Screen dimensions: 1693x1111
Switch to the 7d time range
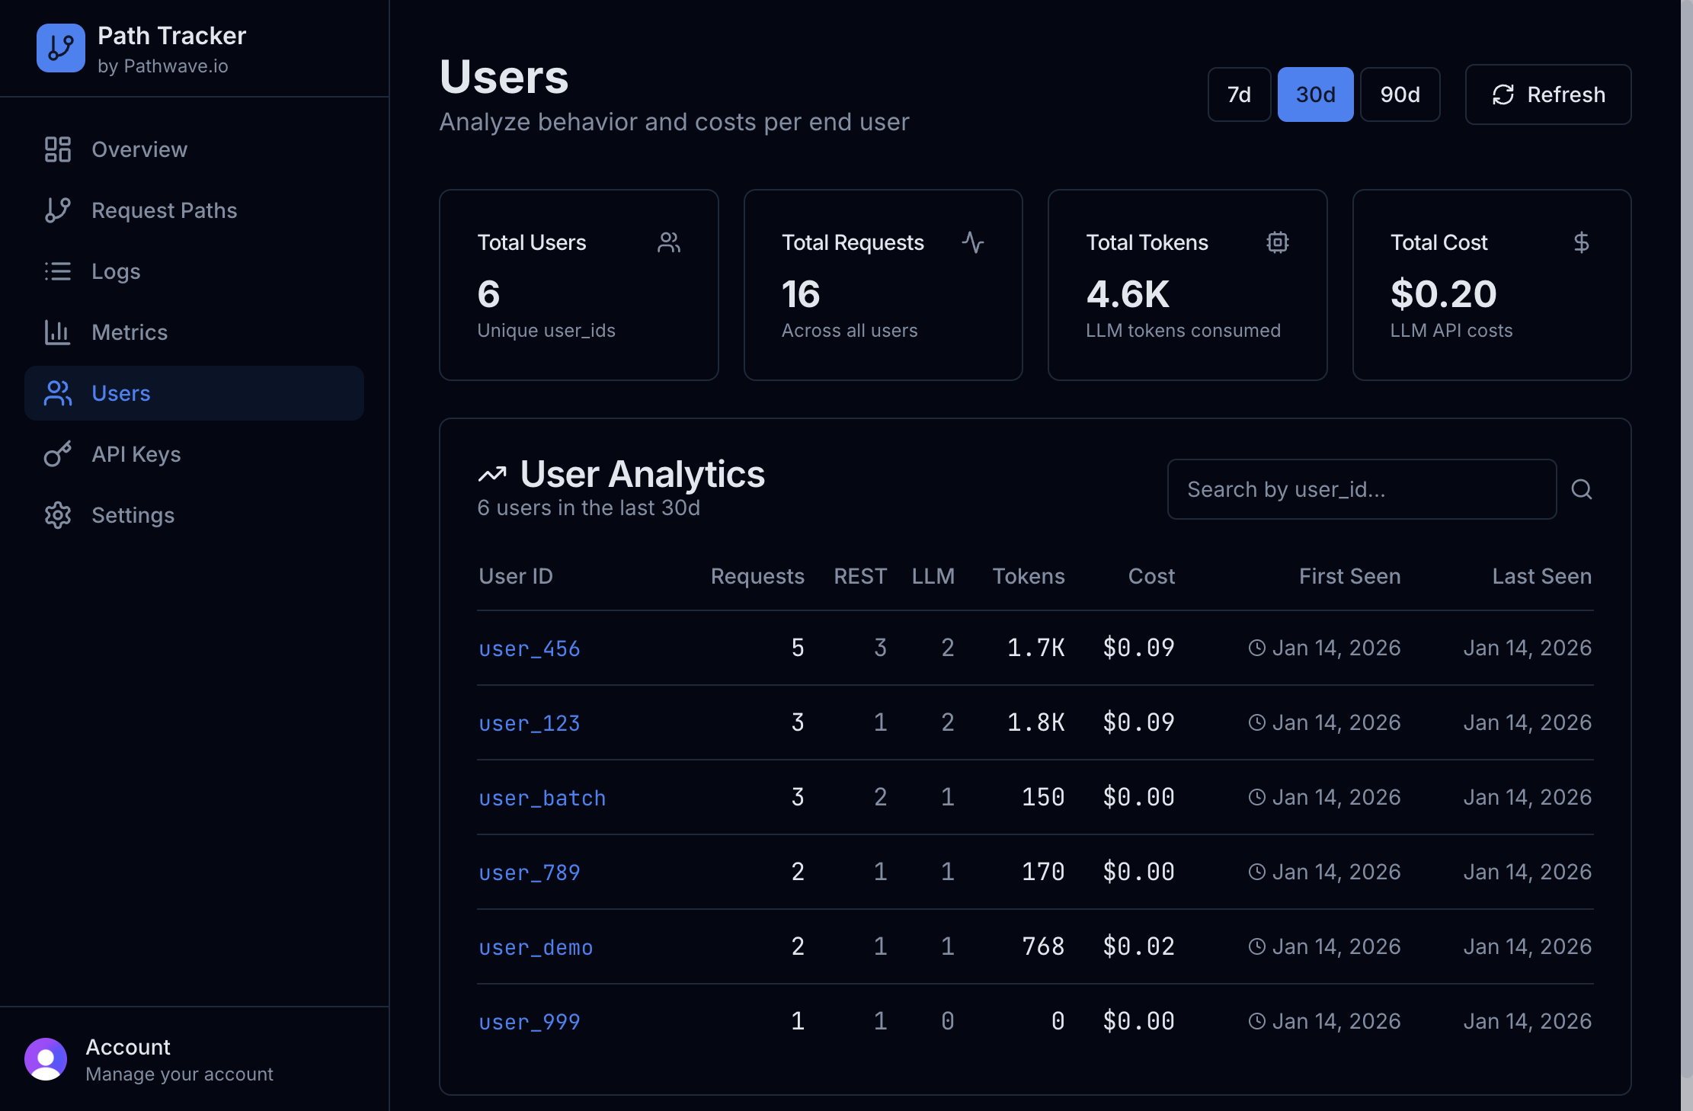tap(1239, 94)
